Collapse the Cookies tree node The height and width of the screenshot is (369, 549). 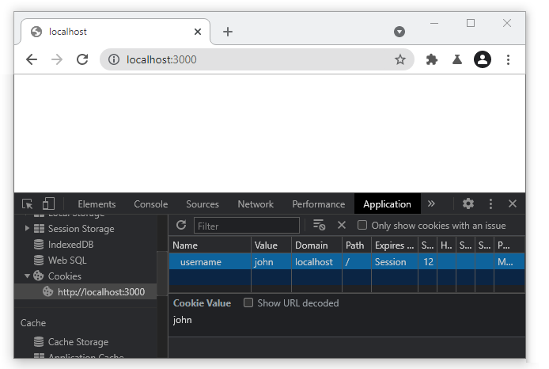(27, 276)
